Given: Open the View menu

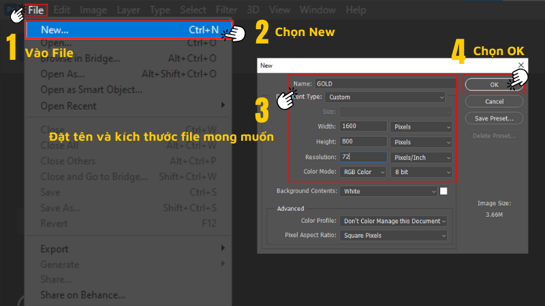Looking at the screenshot, I should pyautogui.click(x=279, y=10).
